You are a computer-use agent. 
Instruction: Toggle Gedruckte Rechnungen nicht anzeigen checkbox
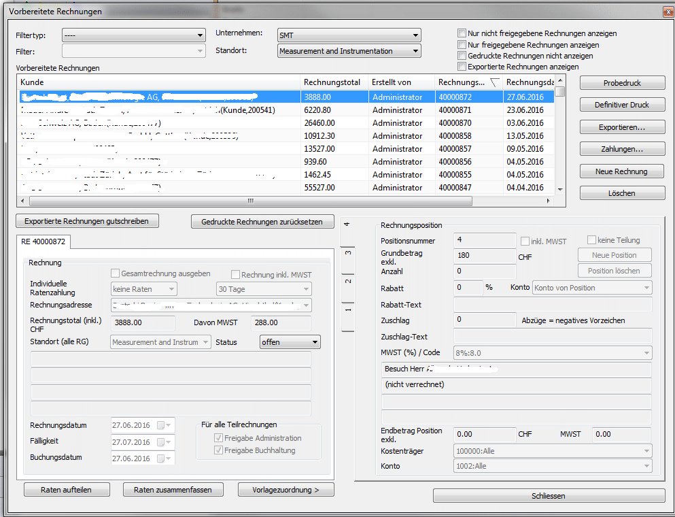462,56
